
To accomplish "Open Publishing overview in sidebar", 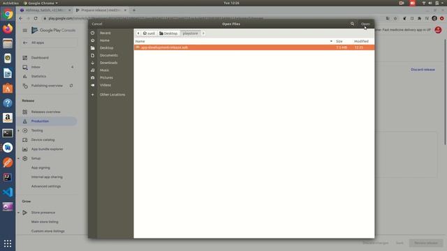I will click(x=47, y=86).
